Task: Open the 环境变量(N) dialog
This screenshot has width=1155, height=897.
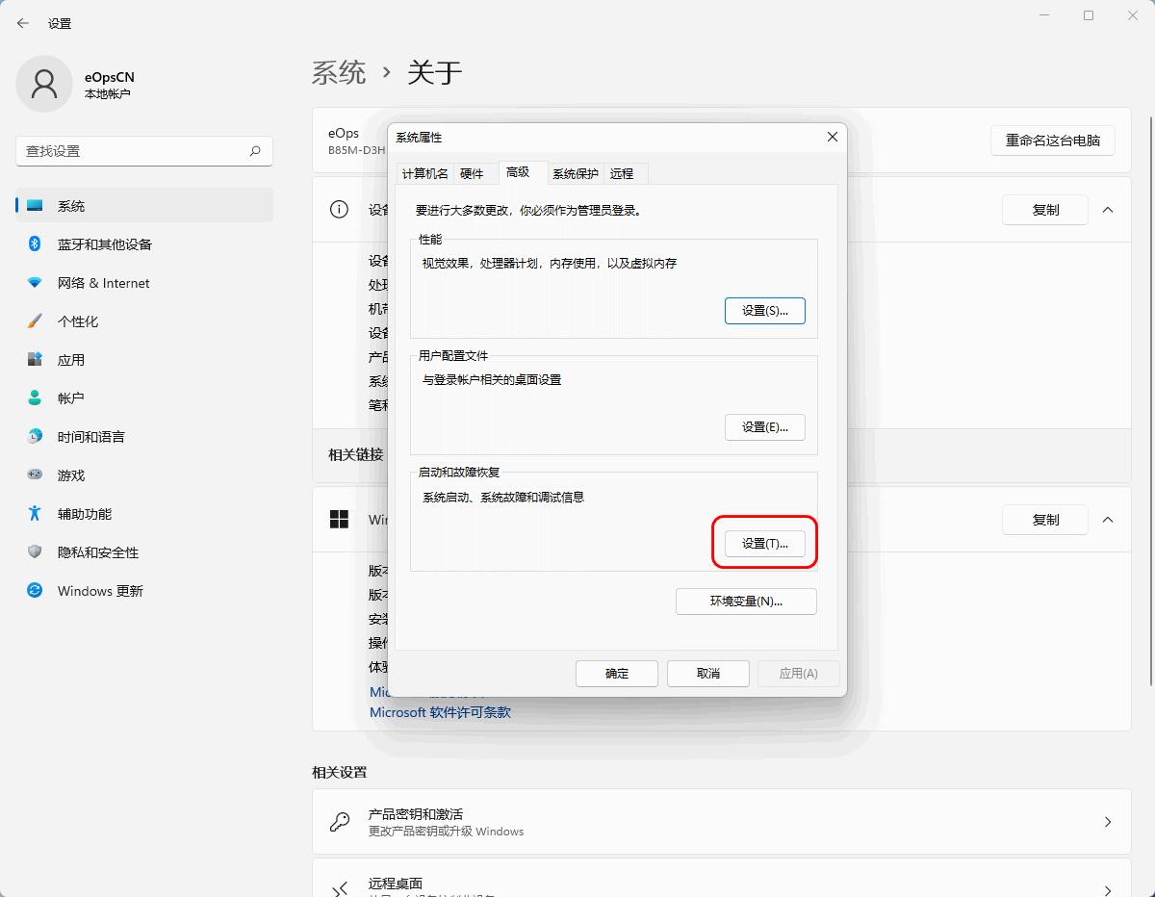Action: click(746, 601)
